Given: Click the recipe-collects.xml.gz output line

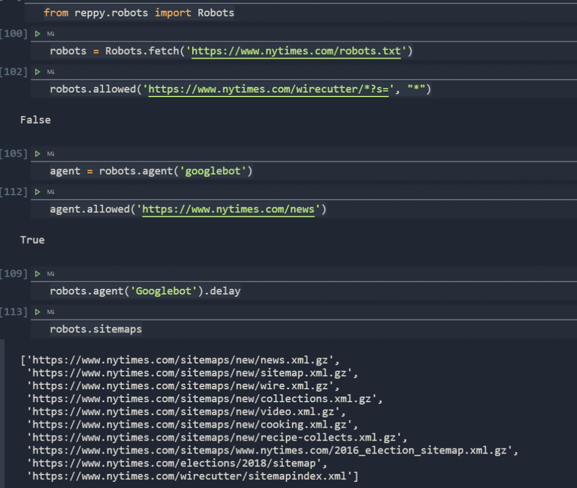Looking at the screenshot, I should tap(217, 438).
